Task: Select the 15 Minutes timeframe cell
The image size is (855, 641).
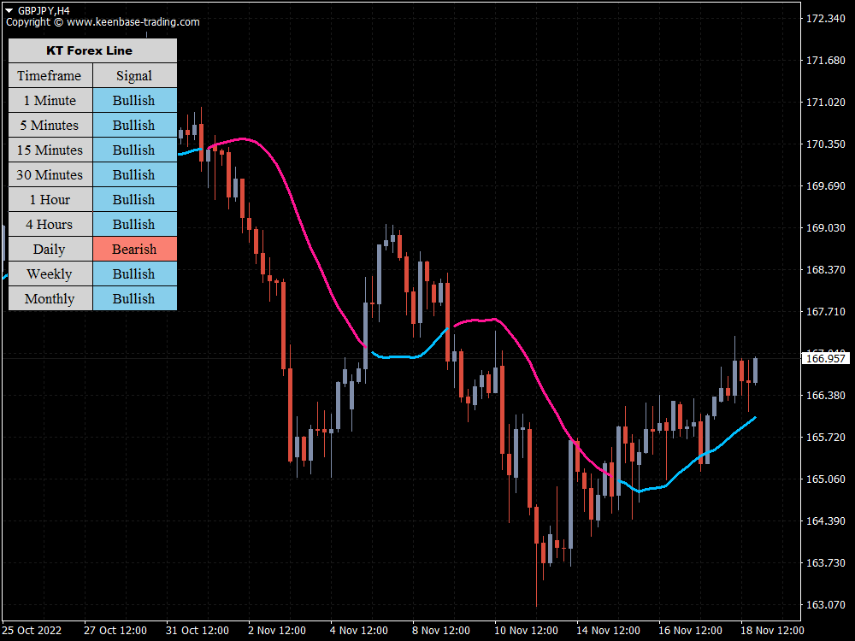Action: 50,150
